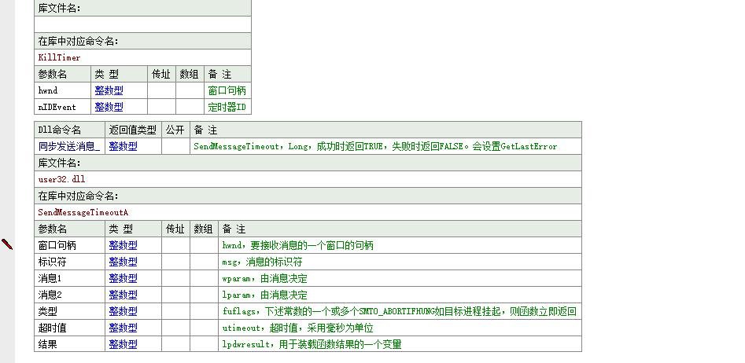
Task: Select the 窗口句柄 parameter name
Action: coord(57,245)
